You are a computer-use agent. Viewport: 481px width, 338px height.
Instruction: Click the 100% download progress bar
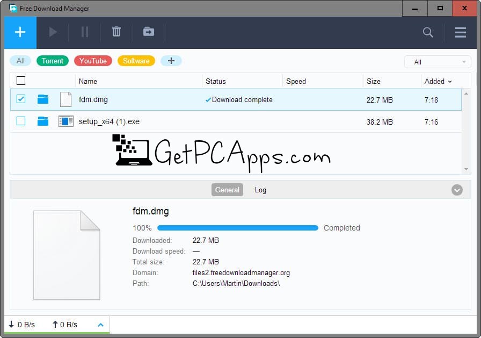click(x=238, y=228)
